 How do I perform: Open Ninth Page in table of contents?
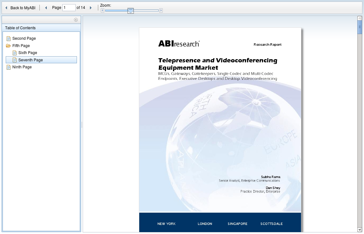[x=22, y=67]
